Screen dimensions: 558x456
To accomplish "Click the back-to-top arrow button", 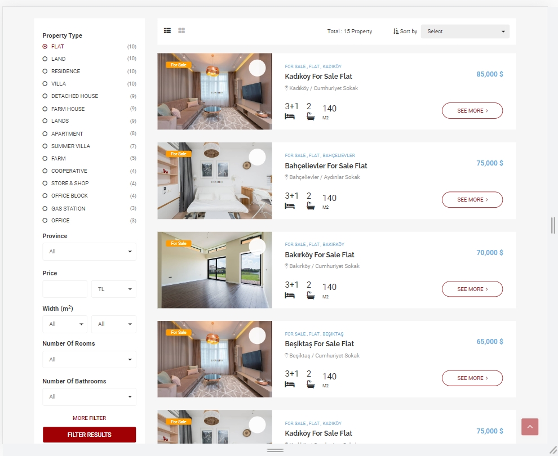I will tap(530, 427).
